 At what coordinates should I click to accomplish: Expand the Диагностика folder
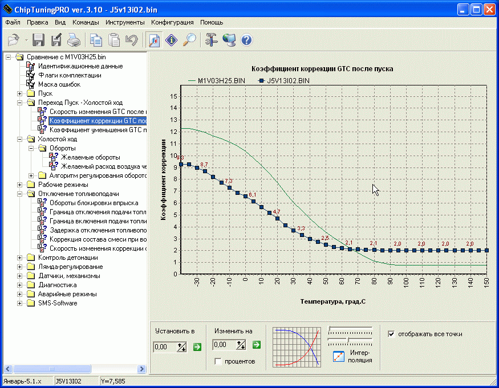pyautogui.click(x=20, y=285)
